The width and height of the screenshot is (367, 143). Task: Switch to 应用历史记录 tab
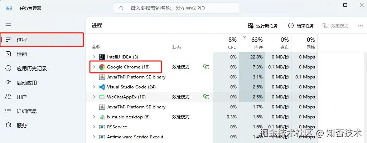pos(32,68)
